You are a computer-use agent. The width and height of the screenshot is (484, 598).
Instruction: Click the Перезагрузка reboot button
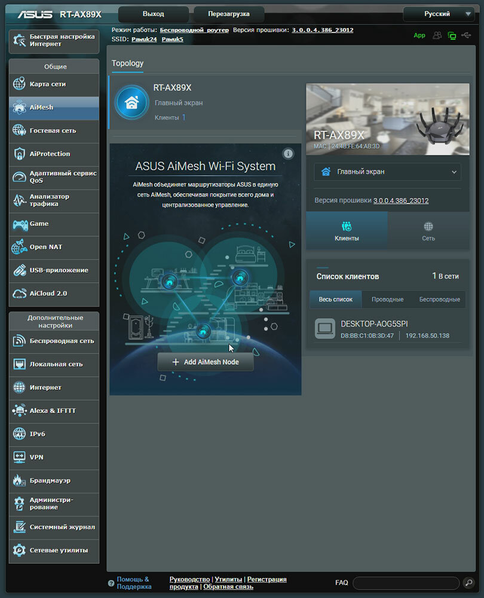(229, 14)
